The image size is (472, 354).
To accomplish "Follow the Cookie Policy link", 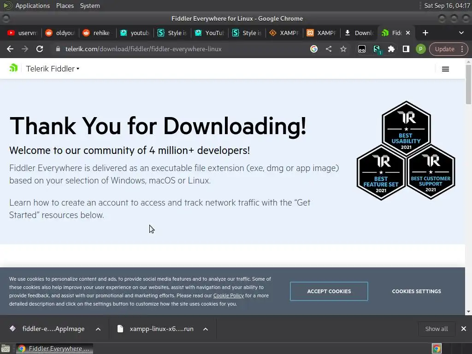I will tap(229, 295).
